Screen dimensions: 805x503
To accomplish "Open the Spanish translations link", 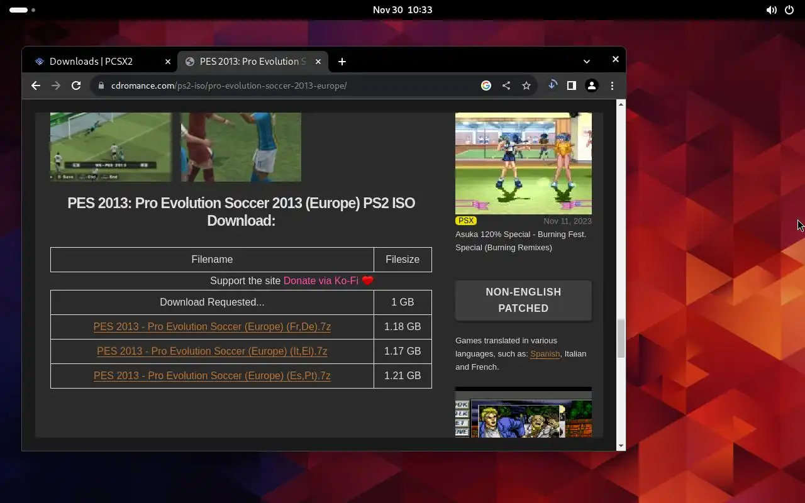I will point(545,354).
